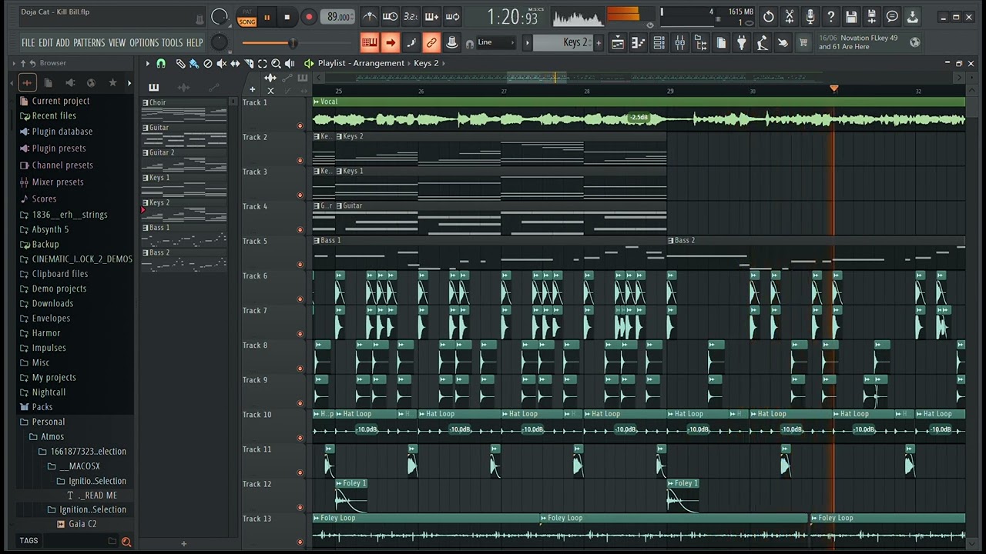Screen dimensions: 986x554
Task: Toggle loop recording icon
Action: tap(452, 17)
